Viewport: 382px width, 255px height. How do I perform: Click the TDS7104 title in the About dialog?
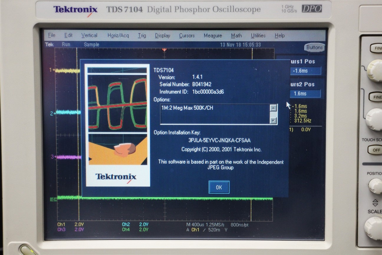[164, 70]
